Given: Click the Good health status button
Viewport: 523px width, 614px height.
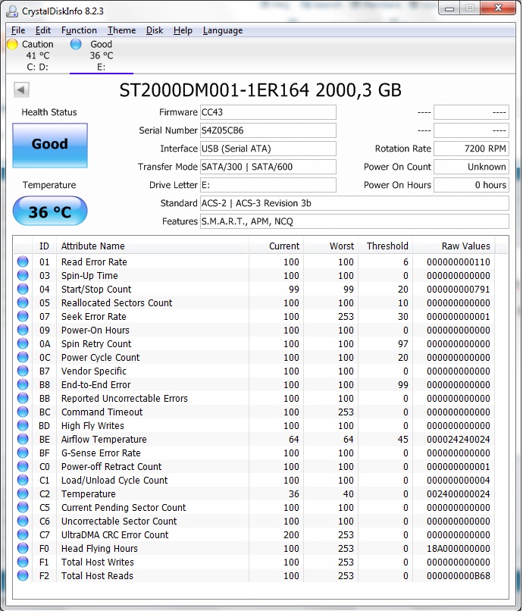Looking at the screenshot, I should tap(50, 146).
